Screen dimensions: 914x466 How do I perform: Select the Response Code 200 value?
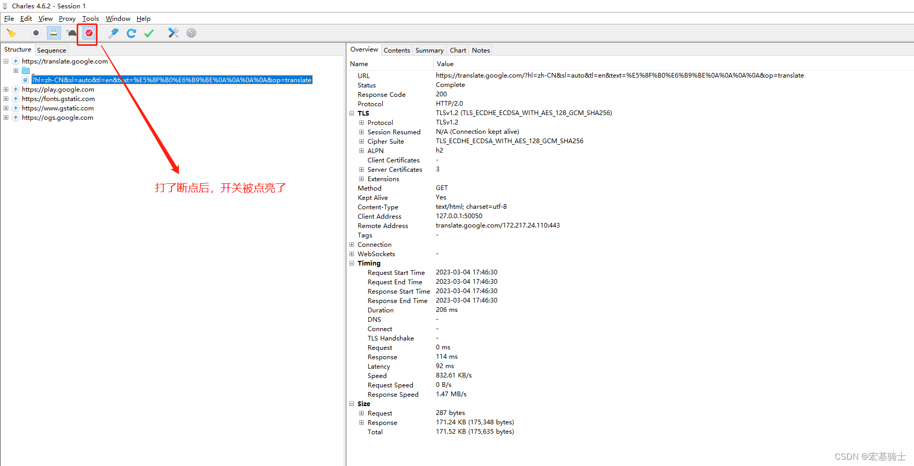click(x=441, y=94)
